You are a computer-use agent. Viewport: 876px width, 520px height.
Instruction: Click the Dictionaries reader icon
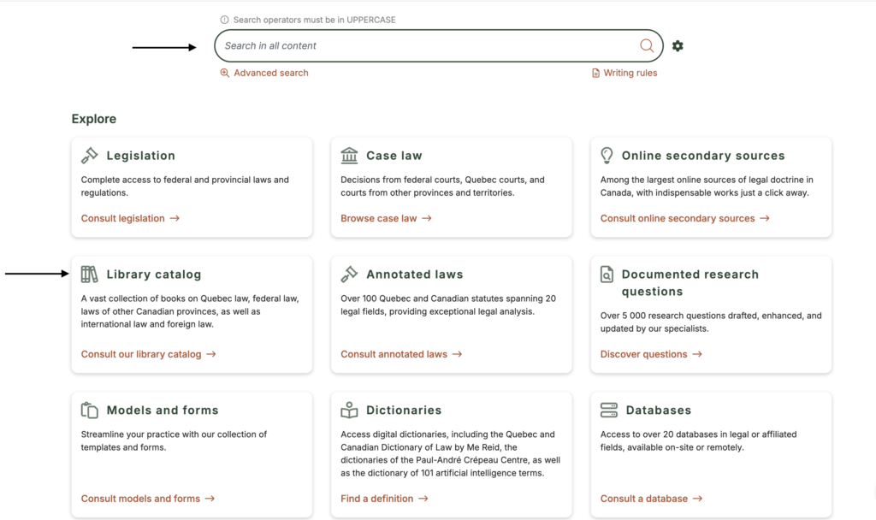(x=349, y=410)
